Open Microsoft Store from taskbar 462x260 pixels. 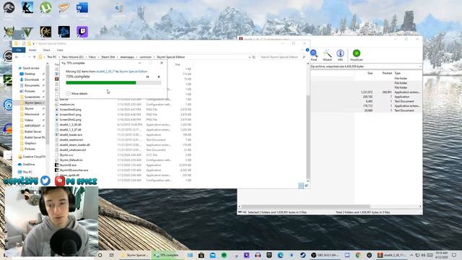click(x=201, y=255)
